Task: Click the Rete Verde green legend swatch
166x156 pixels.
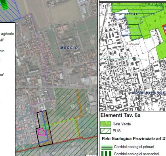Action: 105,124
